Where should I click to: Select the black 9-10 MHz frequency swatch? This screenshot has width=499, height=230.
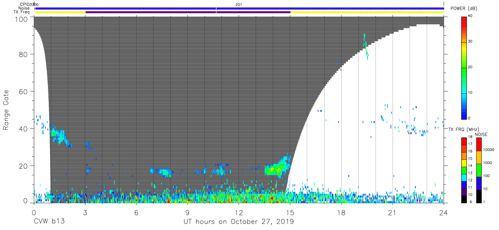tap(464, 199)
